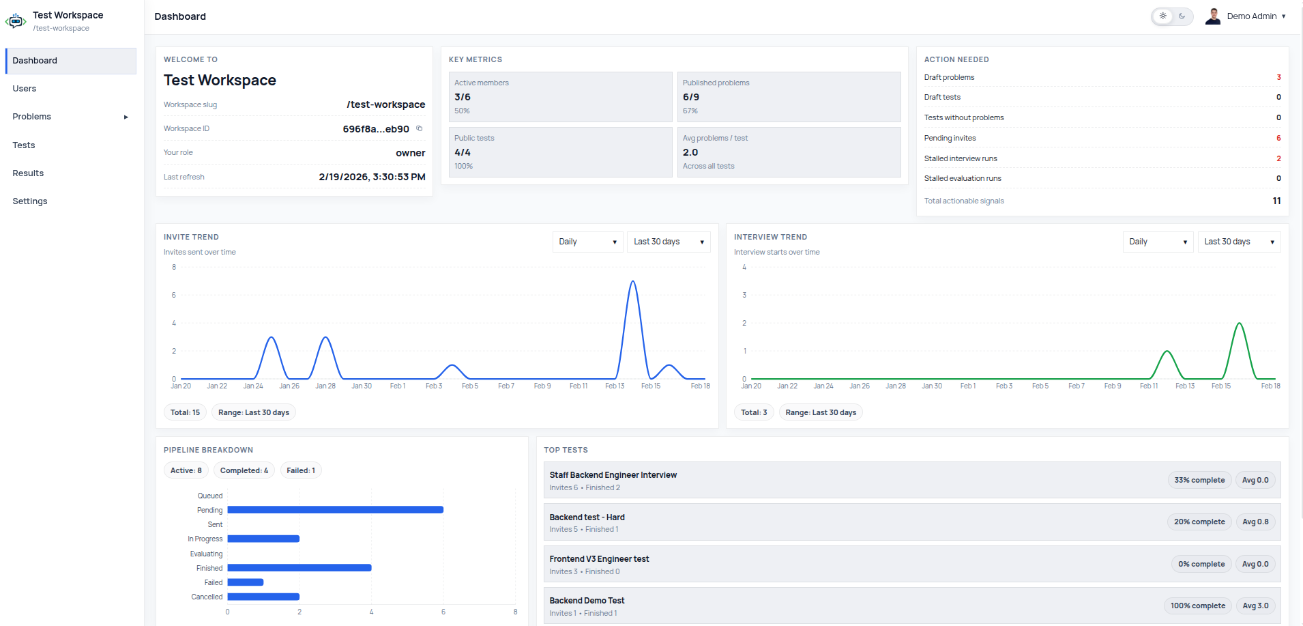Image resolution: width=1303 pixels, height=626 pixels.
Task: Click the Pending bar in pipeline chart
Action: [336, 510]
